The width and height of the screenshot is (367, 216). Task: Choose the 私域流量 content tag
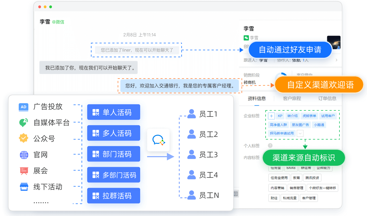[290, 198]
